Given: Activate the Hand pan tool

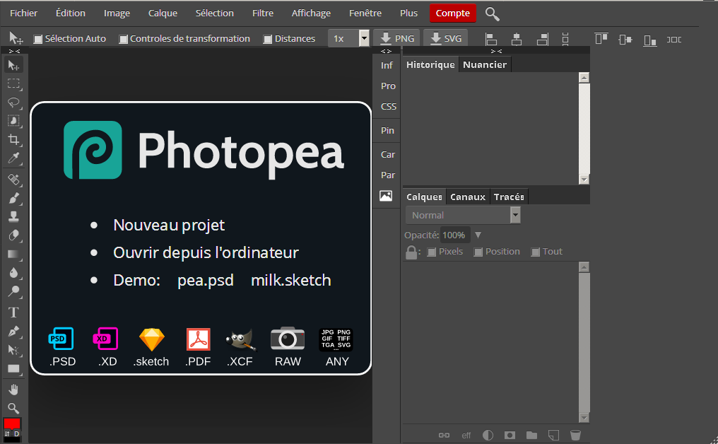Looking at the screenshot, I should (13, 390).
